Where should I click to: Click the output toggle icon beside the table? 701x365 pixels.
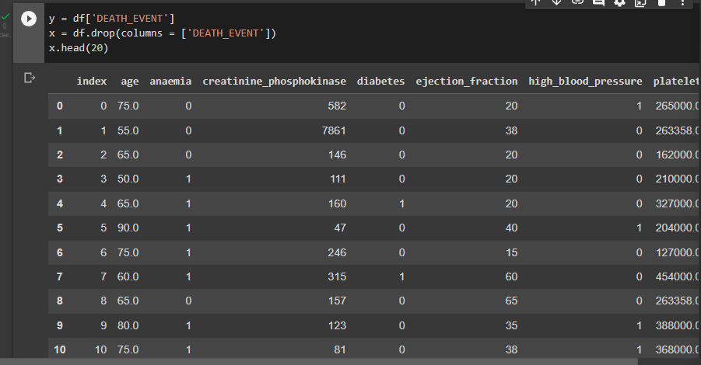30,78
